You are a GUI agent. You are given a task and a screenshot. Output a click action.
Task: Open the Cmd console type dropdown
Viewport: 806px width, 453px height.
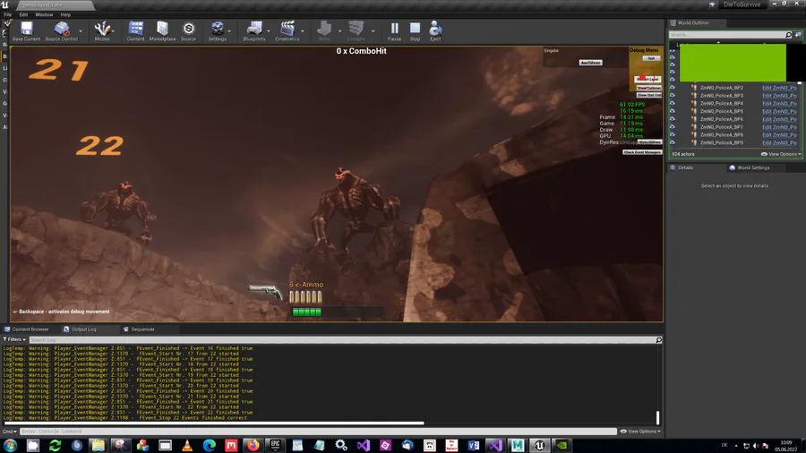tap(9, 432)
